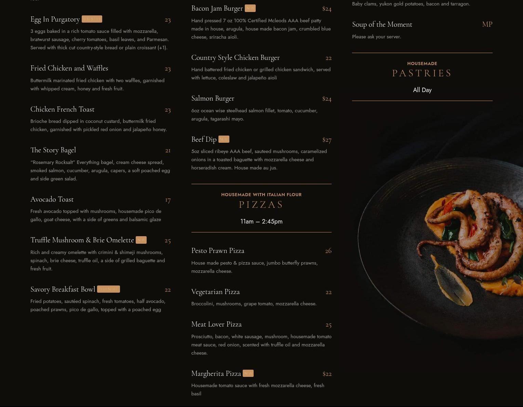Select the Fried Chicken and Waffles item title

[69, 68]
